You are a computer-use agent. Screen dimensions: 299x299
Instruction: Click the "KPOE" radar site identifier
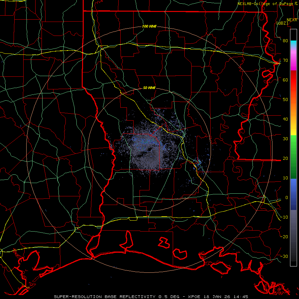[194, 297]
